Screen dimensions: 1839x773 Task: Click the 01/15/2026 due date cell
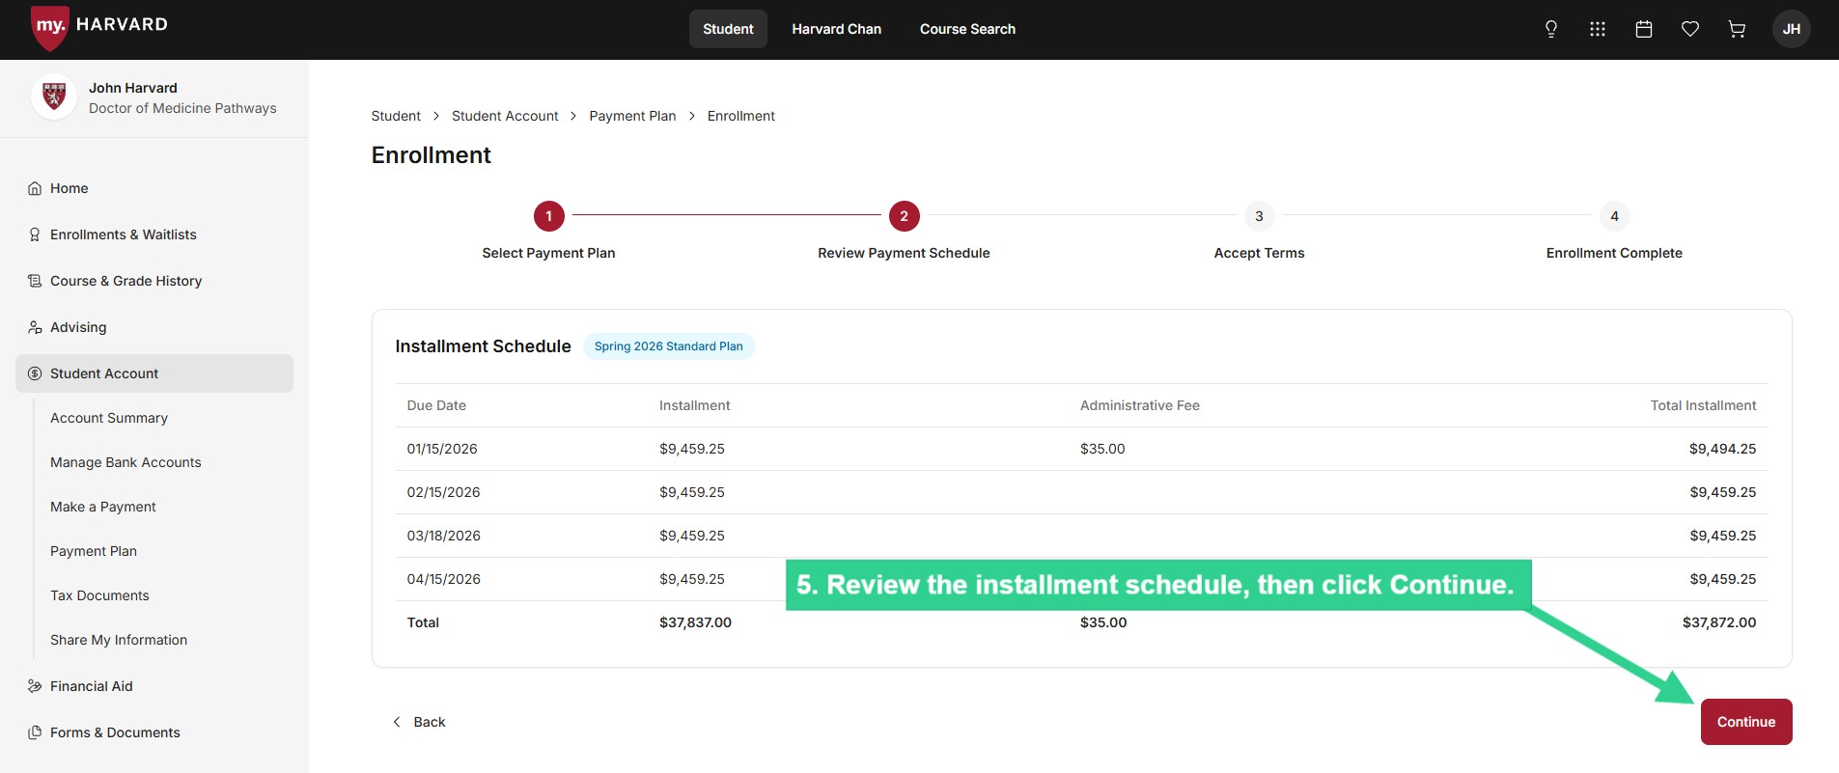click(x=442, y=449)
